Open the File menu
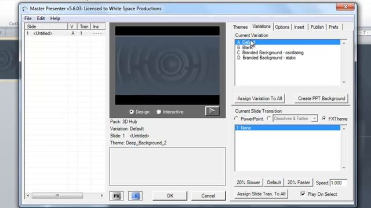The width and height of the screenshot is (371, 208). pyautogui.click(x=28, y=18)
